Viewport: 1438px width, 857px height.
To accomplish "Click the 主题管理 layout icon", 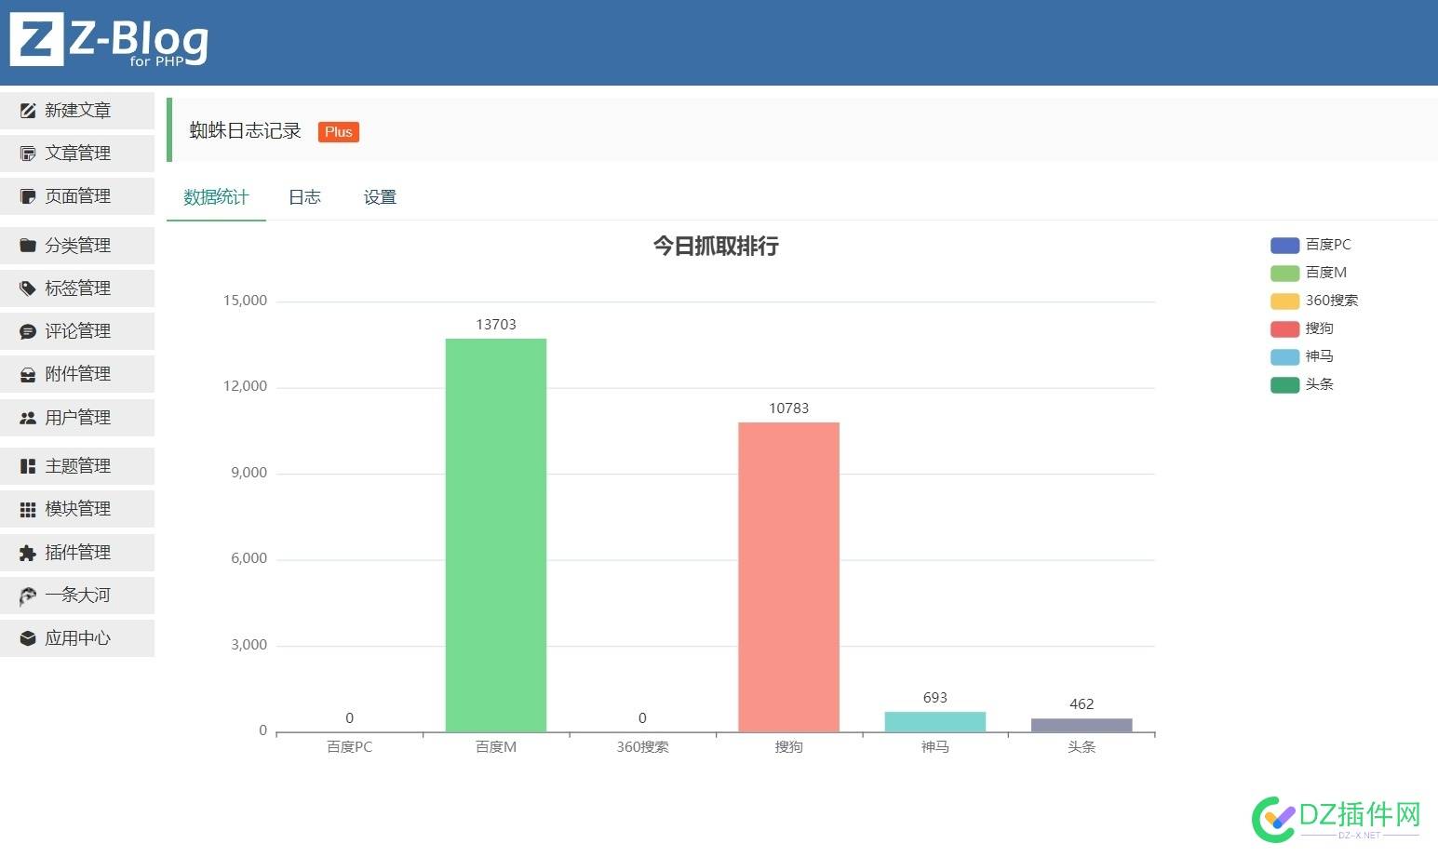I will click(28, 466).
